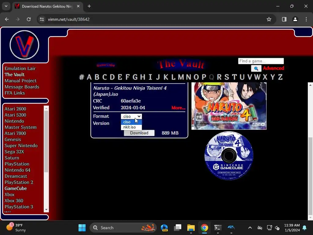This screenshot has height=235, width=313.
Task: Bookmark this page with the star icon
Action: tap(269, 19)
